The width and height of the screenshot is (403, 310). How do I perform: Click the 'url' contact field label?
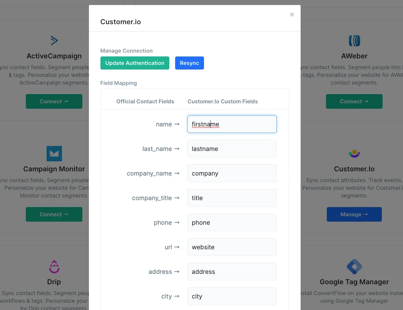(168, 247)
